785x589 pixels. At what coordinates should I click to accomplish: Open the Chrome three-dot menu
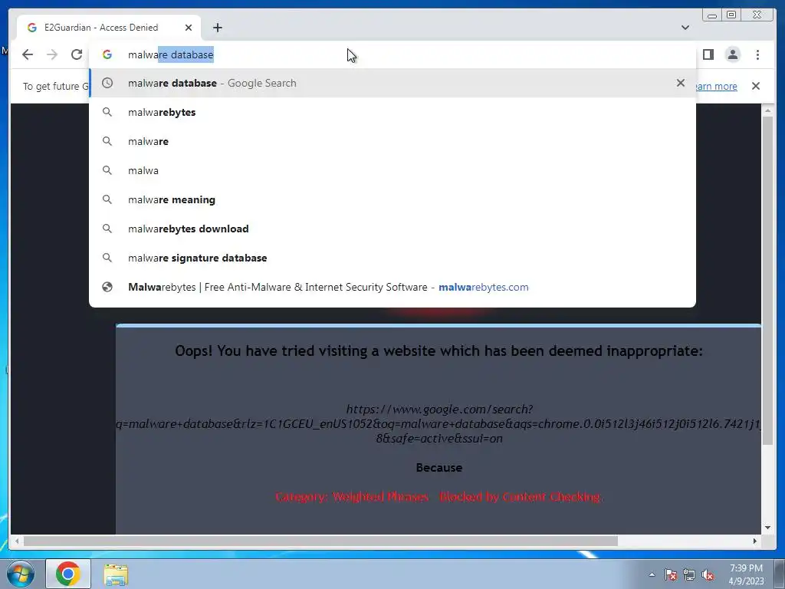(x=757, y=54)
